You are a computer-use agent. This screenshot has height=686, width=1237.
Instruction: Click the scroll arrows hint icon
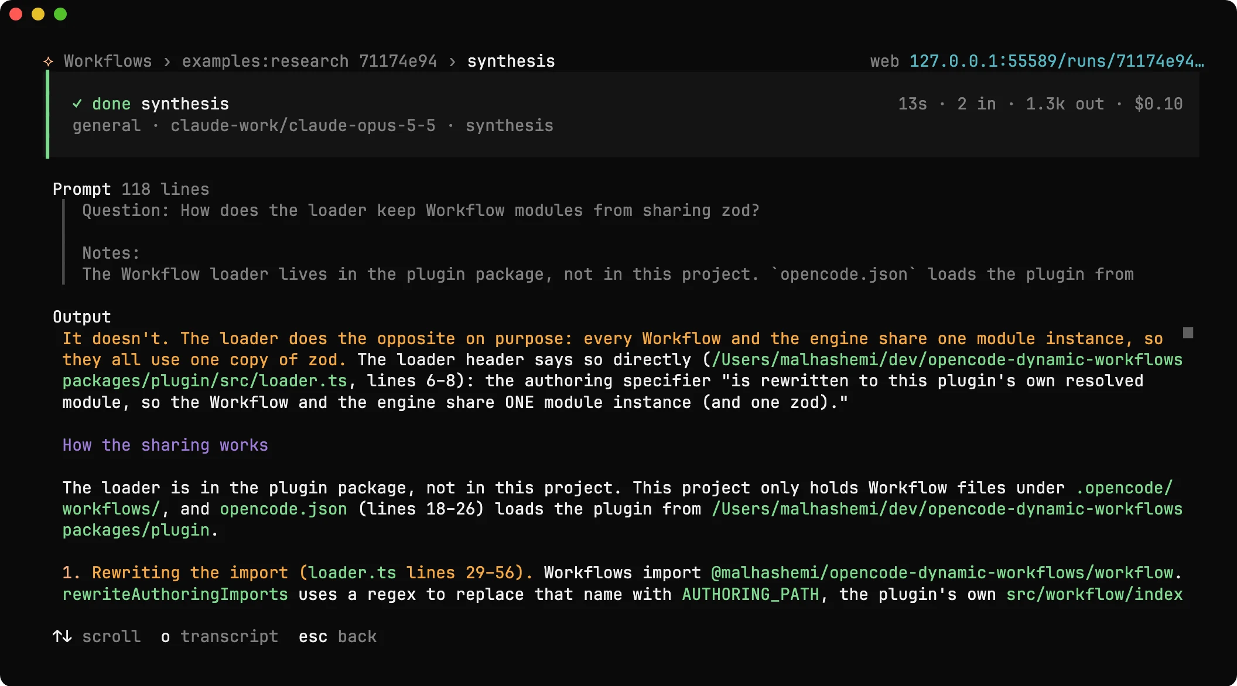pos(62,637)
